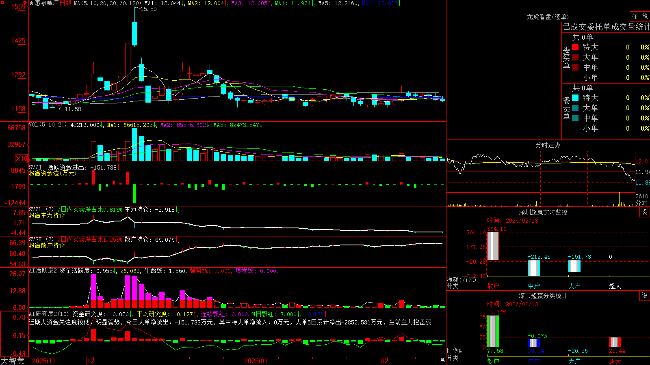The image size is (650, 365).
Task: Open settings 设 for 深圳超赢实时监控
Action: [x=645, y=212]
